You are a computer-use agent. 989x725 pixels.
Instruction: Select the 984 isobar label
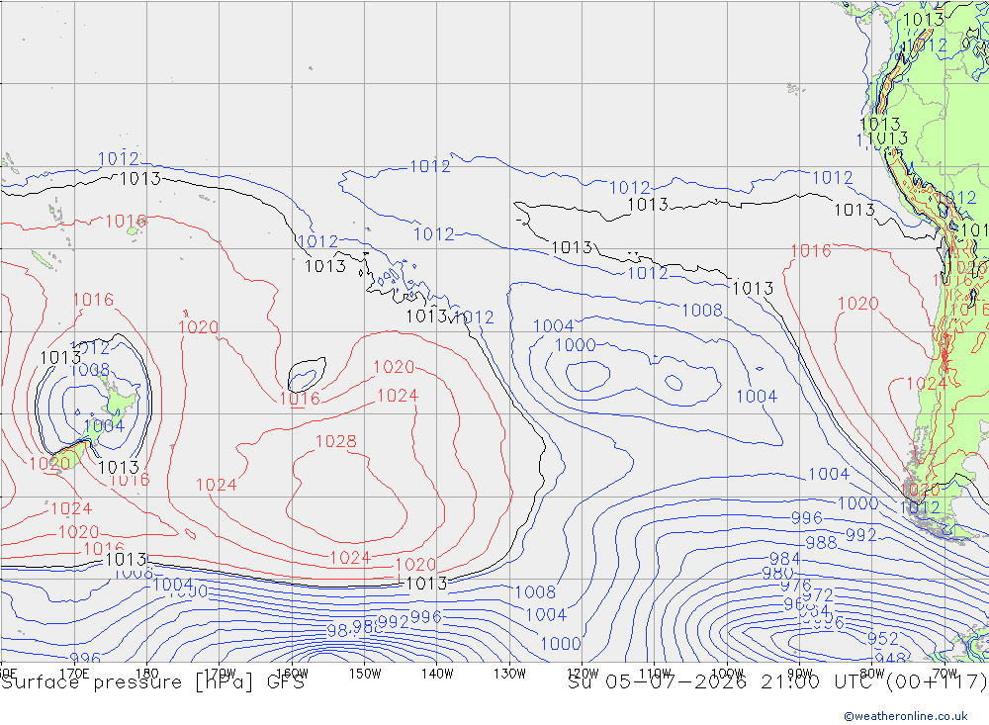coord(785,559)
